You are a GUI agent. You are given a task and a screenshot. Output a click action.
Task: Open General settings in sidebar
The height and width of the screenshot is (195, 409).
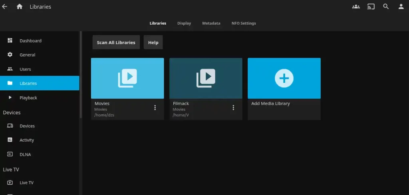(40, 55)
